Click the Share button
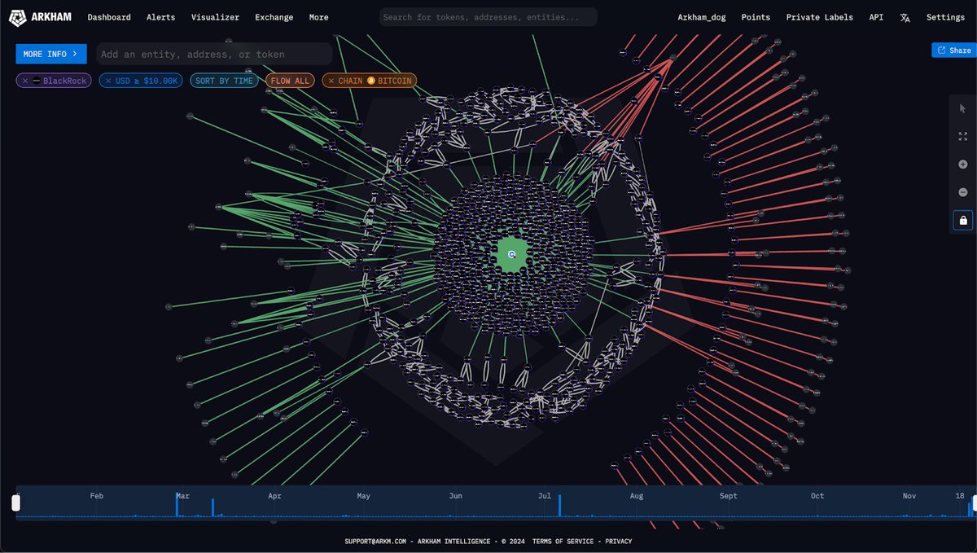977x553 pixels. click(954, 50)
